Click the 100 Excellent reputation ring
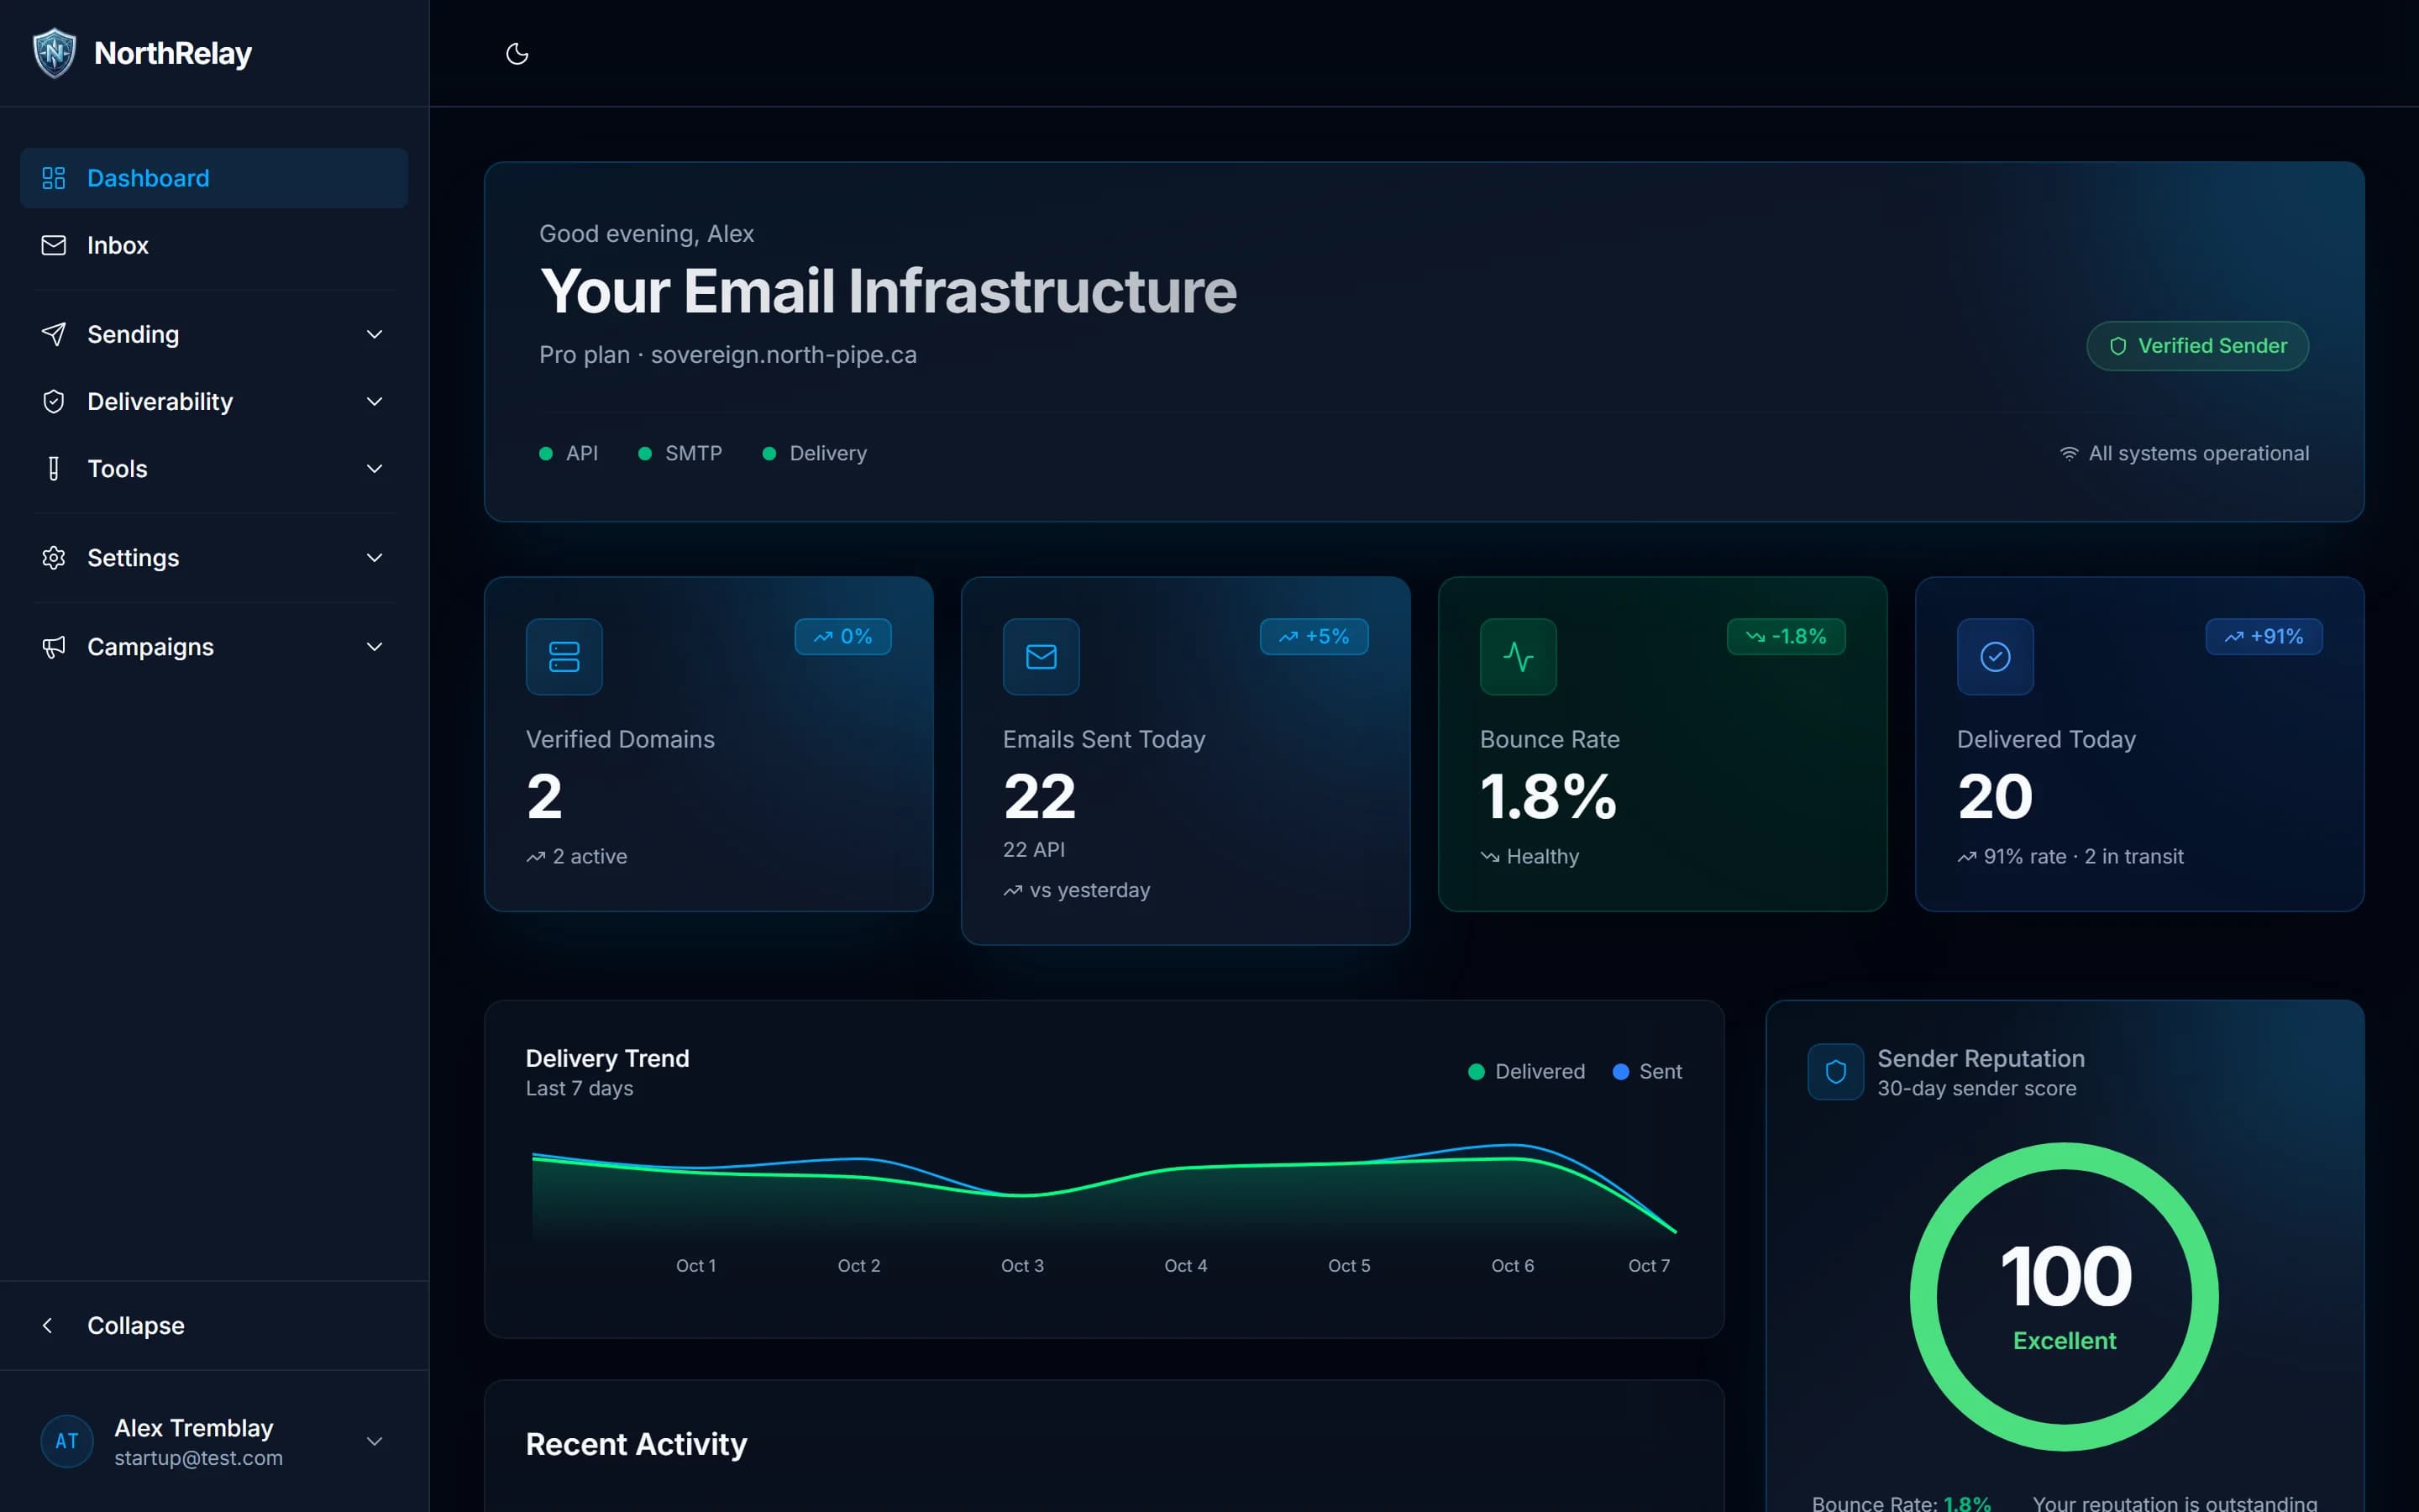The image size is (2419, 1512). (2065, 1296)
